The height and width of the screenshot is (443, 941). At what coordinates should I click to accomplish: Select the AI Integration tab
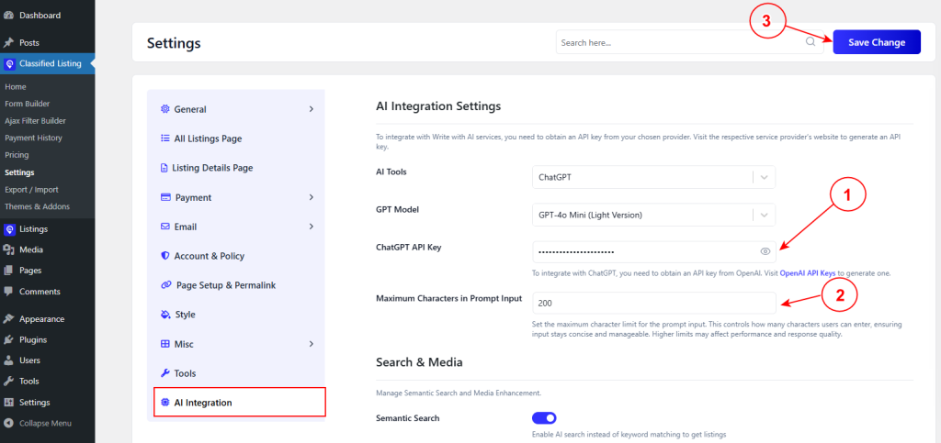tap(240, 403)
